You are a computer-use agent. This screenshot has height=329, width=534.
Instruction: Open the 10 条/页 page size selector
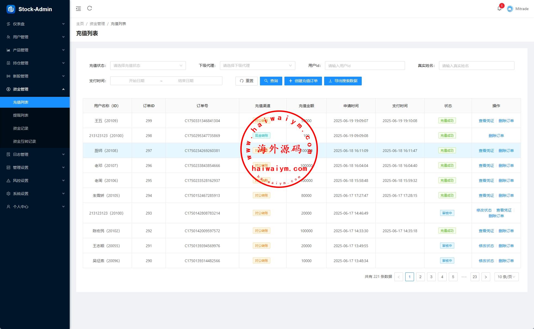click(506, 277)
